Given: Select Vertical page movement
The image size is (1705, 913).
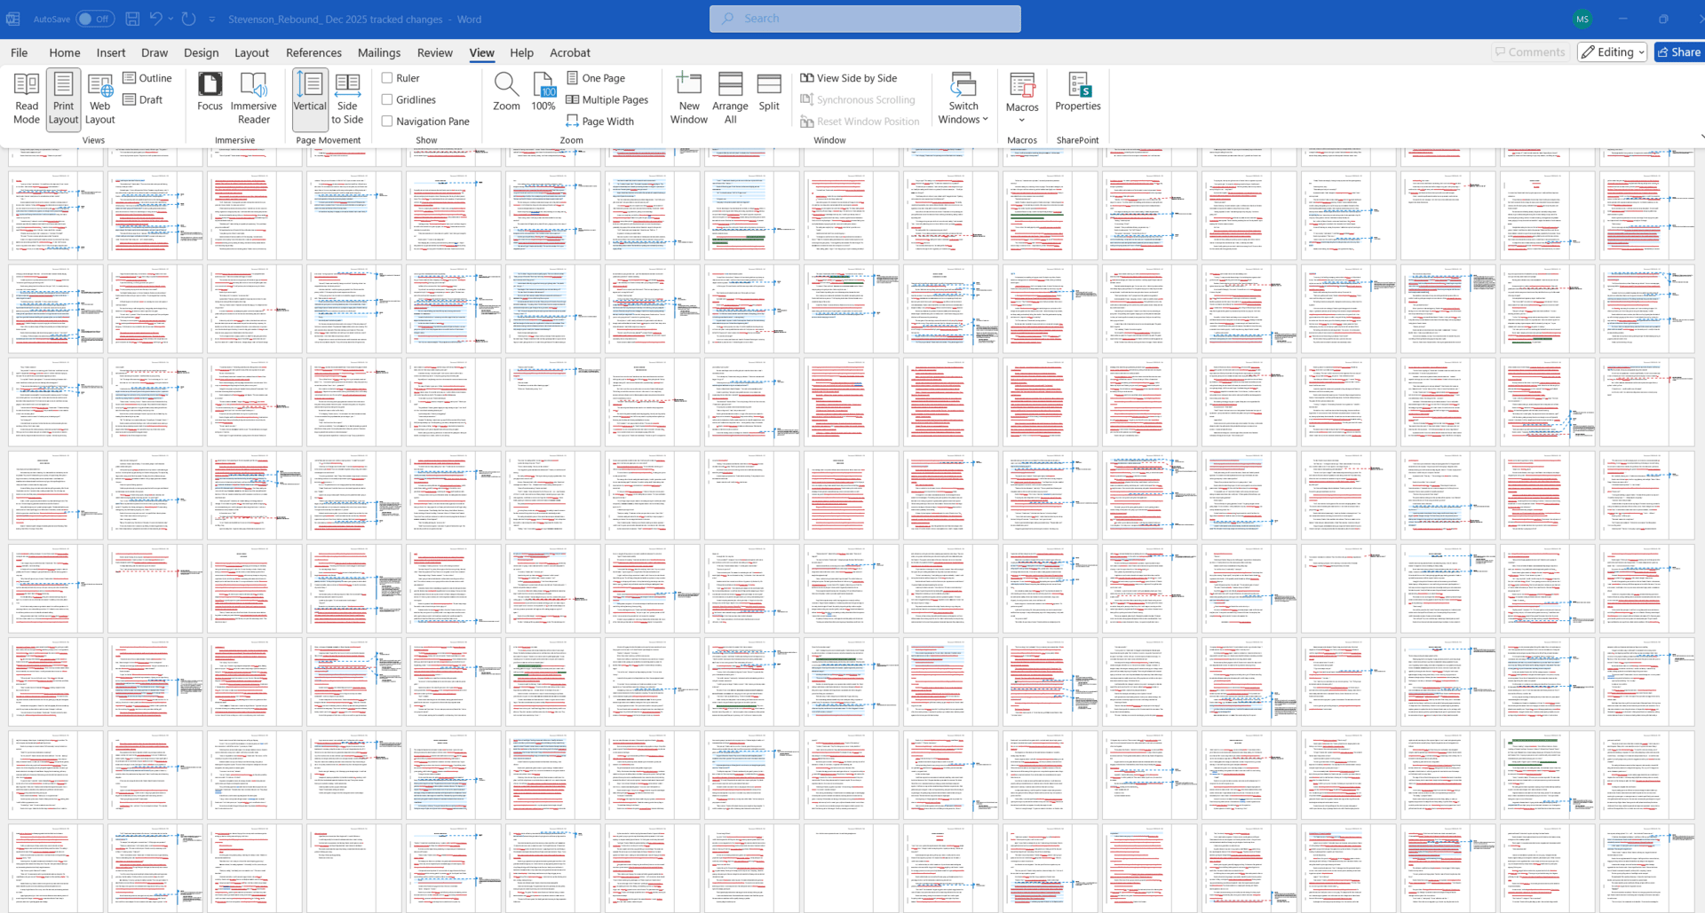Looking at the screenshot, I should pos(310,98).
